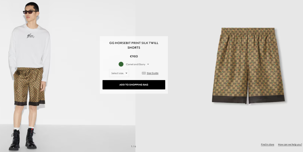Click the ruler icon beside Size Guide

tap(144, 73)
